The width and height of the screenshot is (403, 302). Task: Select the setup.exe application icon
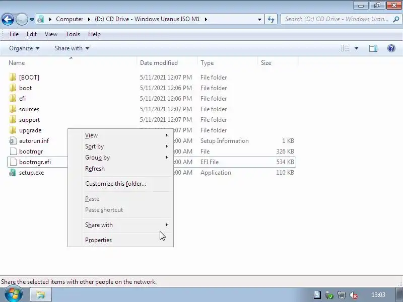click(13, 173)
